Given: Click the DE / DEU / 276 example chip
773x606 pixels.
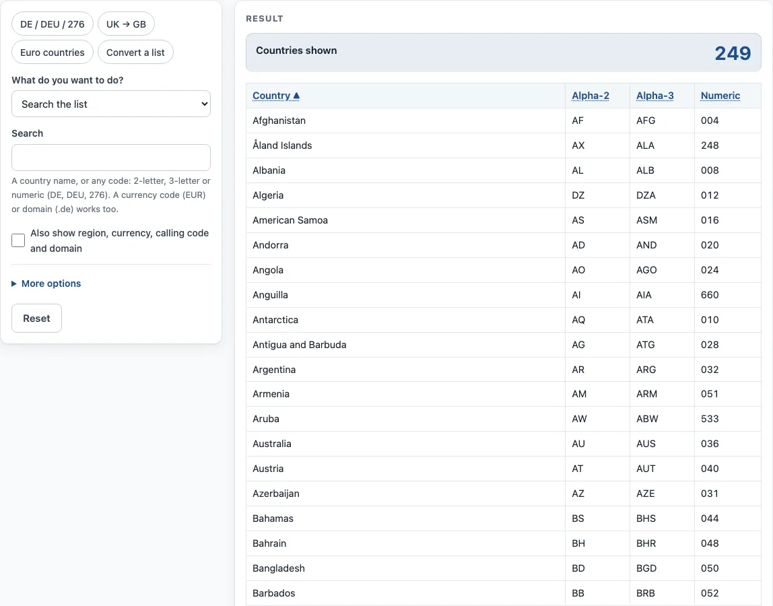Looking at the screenshot, I should click(53, 24).
